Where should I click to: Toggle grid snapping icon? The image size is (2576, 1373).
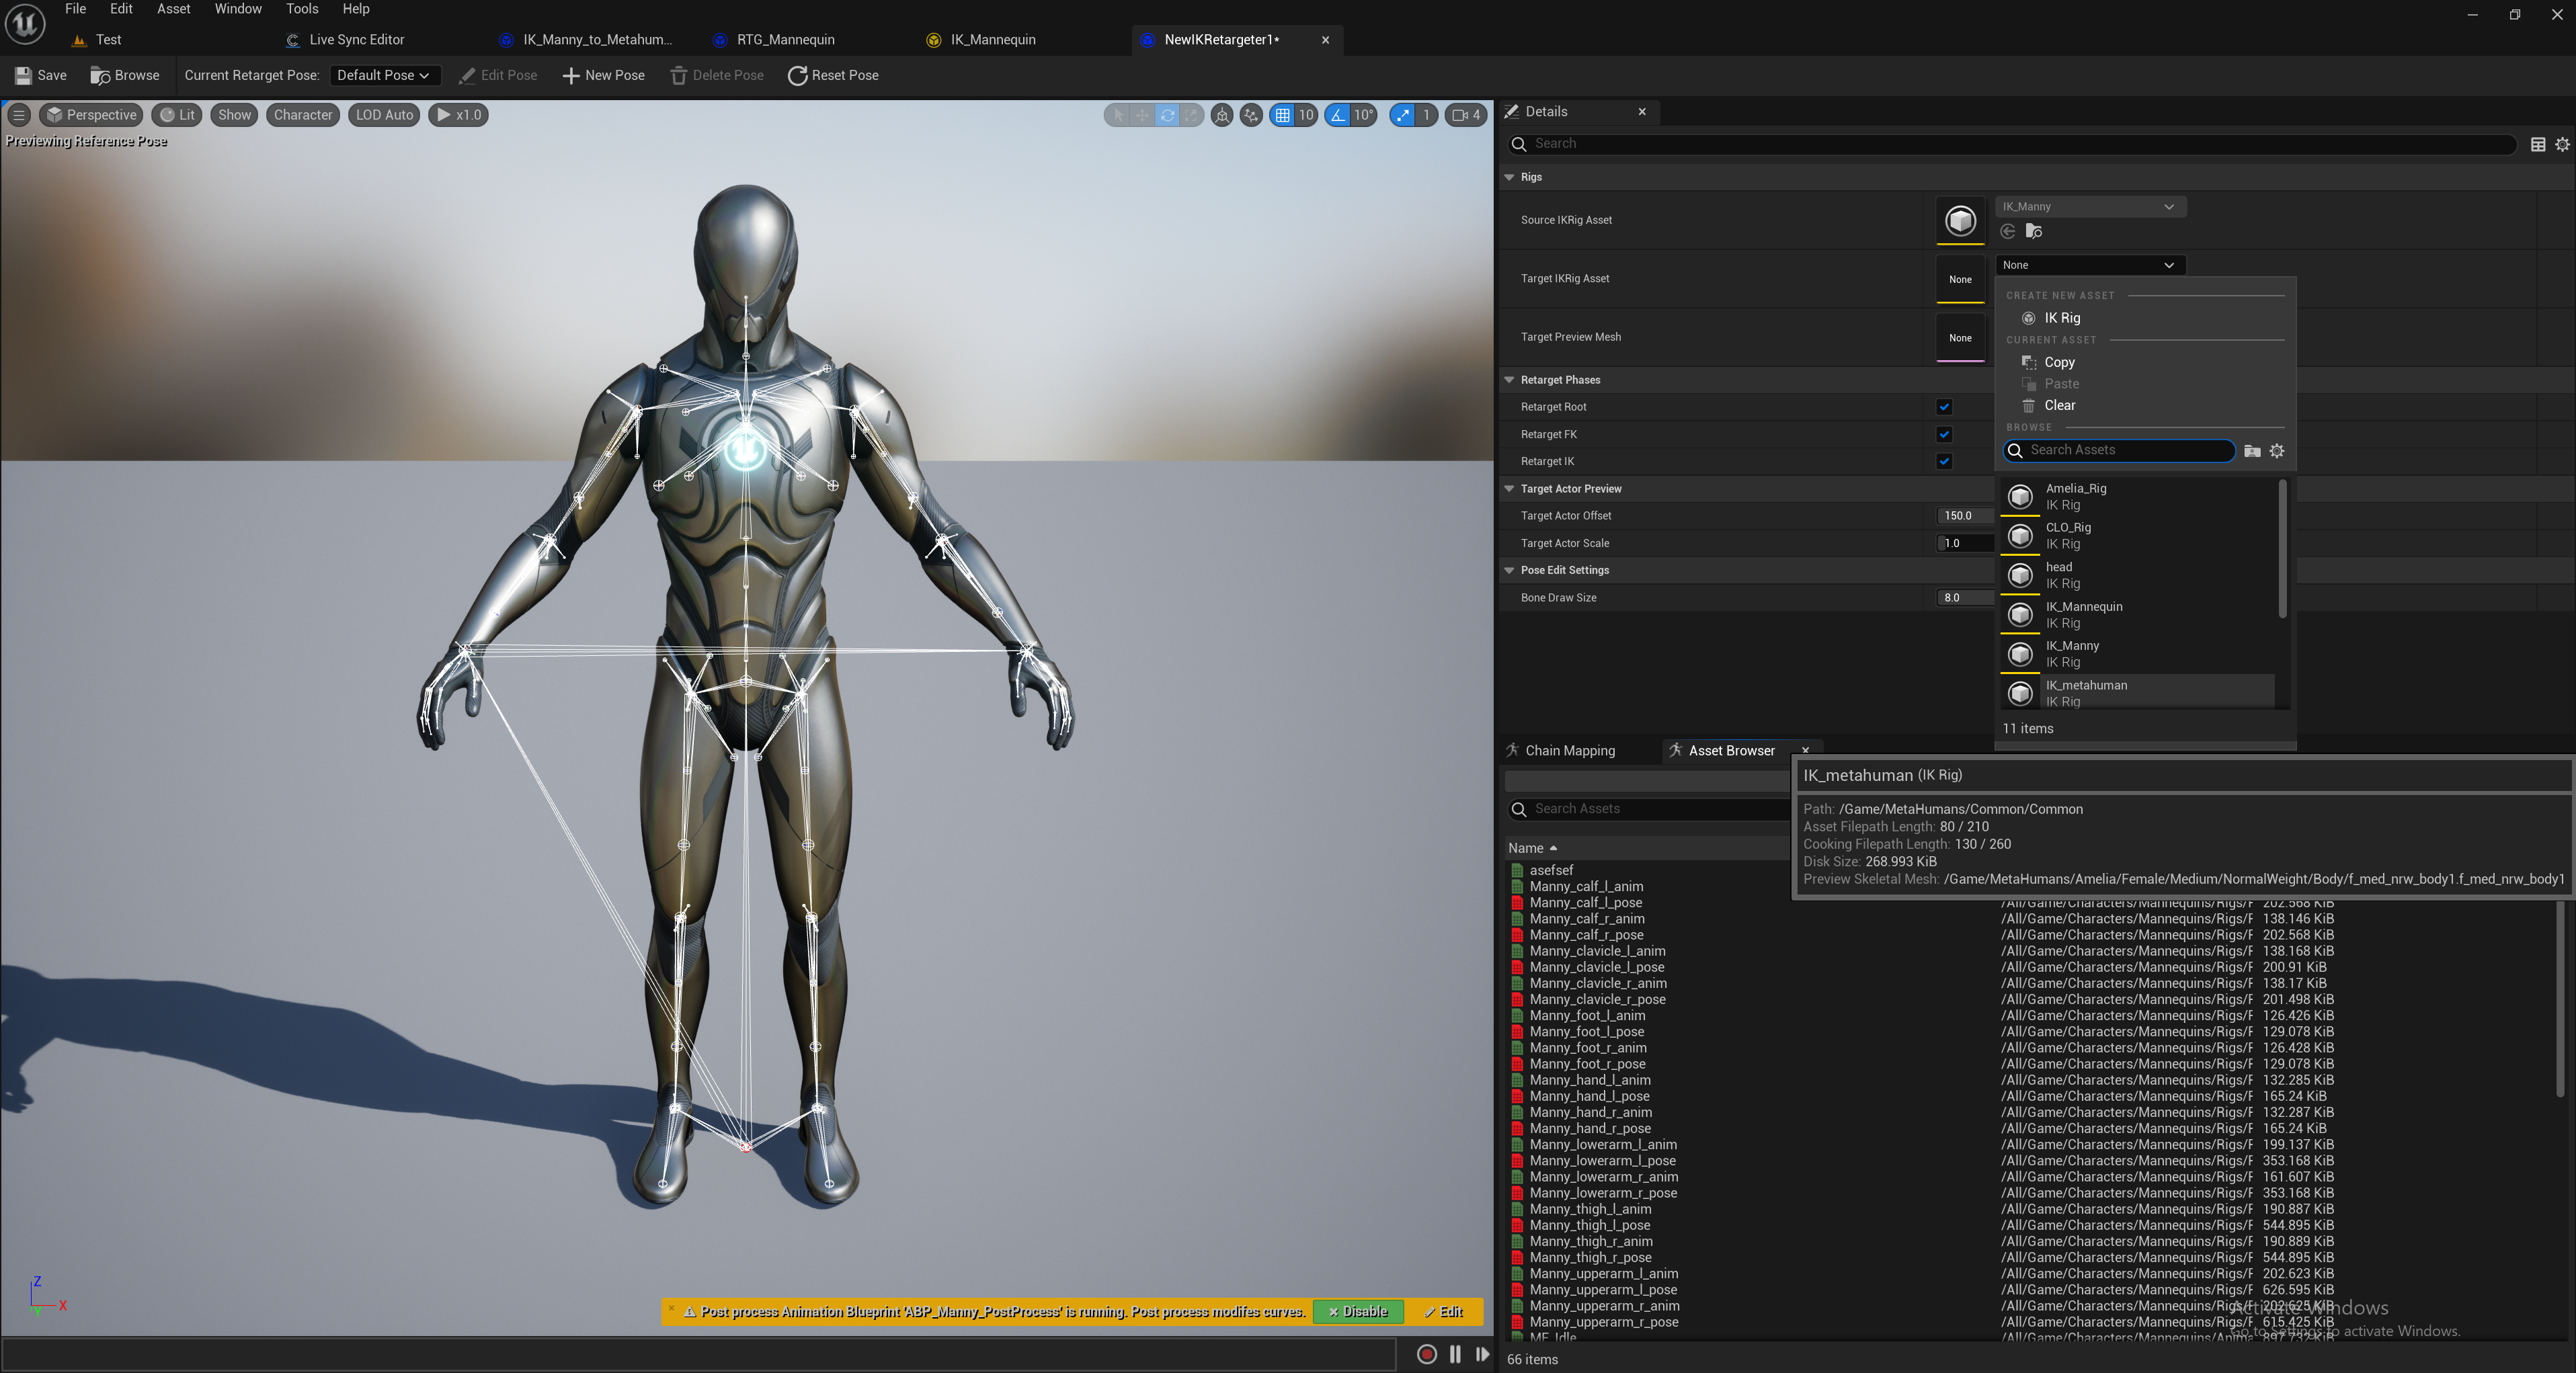point(1282,115)
